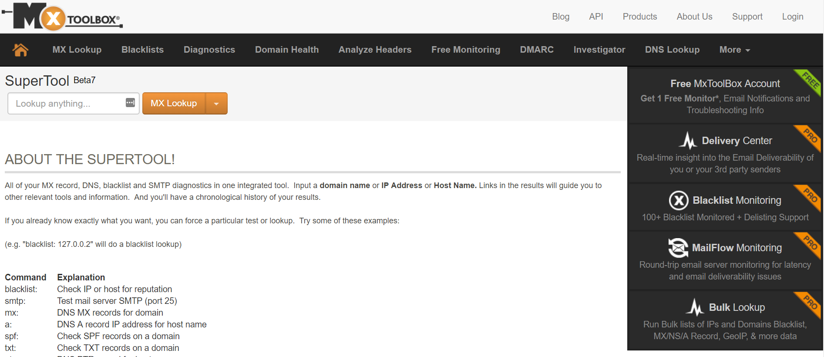
Task: Click the 'Explanation' column header
Action: [x=81, y=277]
